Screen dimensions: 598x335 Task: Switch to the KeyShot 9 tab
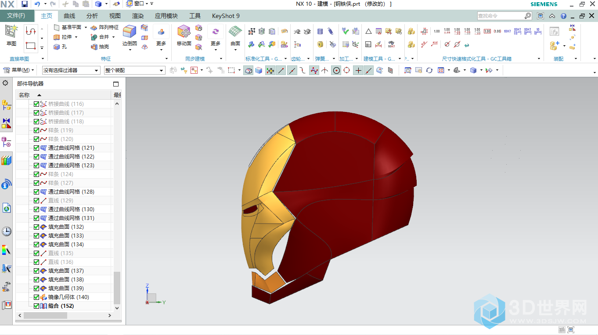click(226, 16)
